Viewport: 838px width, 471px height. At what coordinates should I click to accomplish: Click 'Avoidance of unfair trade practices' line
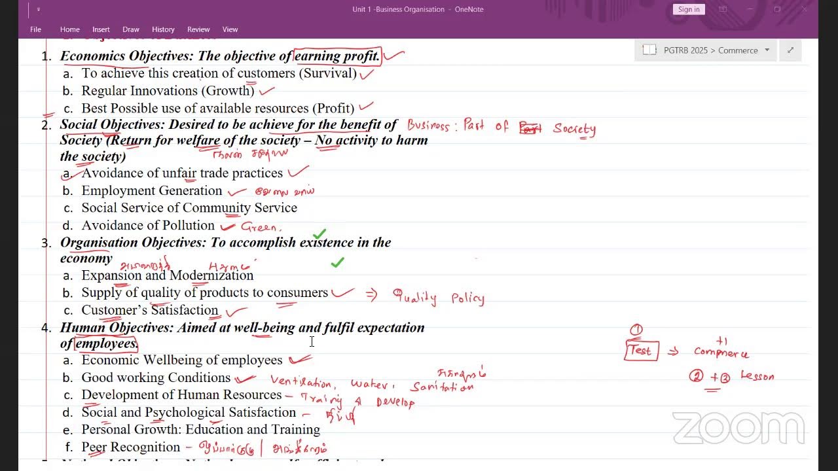click(182, 173)
